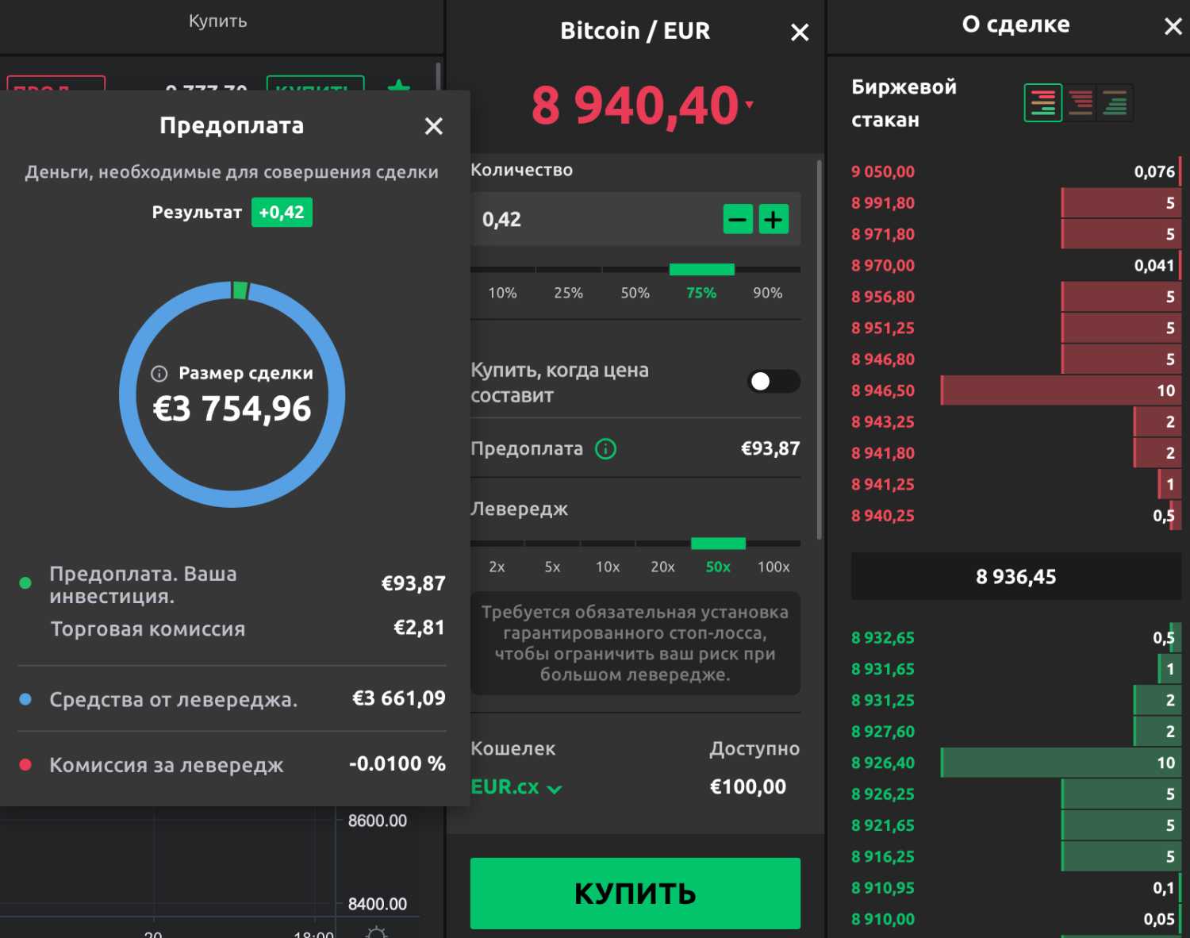The height and width of the screenshot is (938, 1190).
Task: Select buy-only order book view icon
Action: click(x=1115, y=103)
